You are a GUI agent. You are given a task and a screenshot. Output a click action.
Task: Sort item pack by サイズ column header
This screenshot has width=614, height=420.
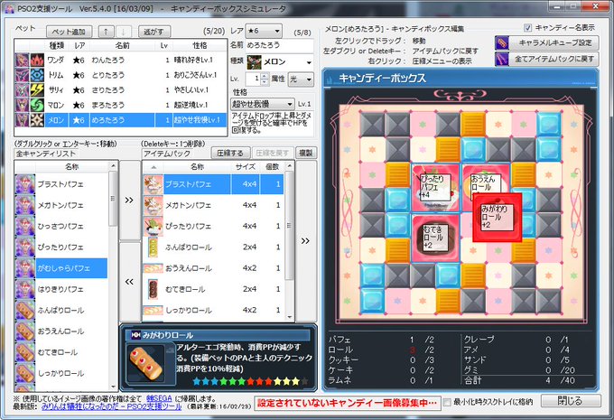[246, 166]
